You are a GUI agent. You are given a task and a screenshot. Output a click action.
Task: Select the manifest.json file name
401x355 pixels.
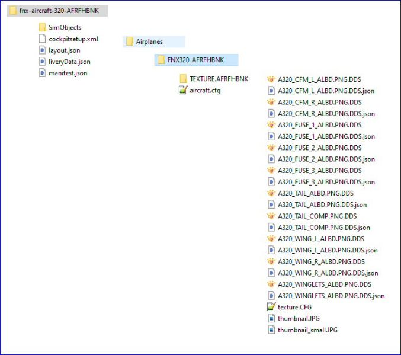68,73
